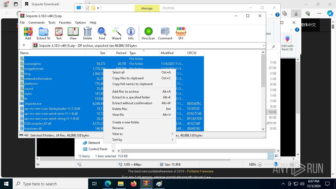Click the Delete trash bin icon
The width and height of the screenshot is (336, 189).
87,33
